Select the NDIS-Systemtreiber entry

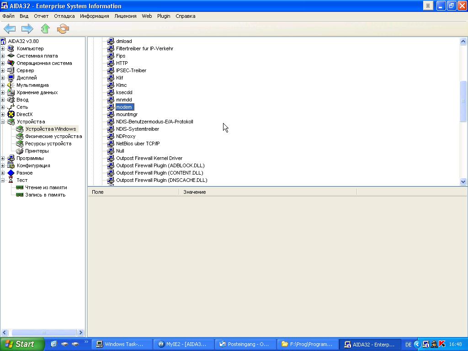138,129
